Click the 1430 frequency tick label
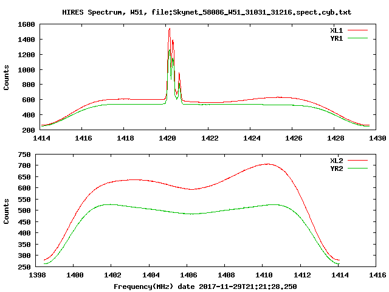The image size is (389, 292). (377, 138)
